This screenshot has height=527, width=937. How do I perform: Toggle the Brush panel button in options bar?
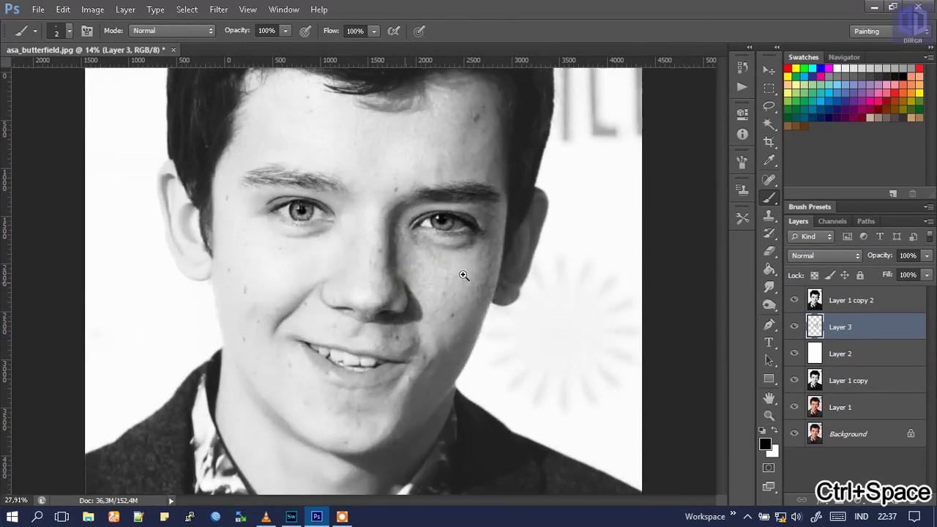[x=86, y=31]
